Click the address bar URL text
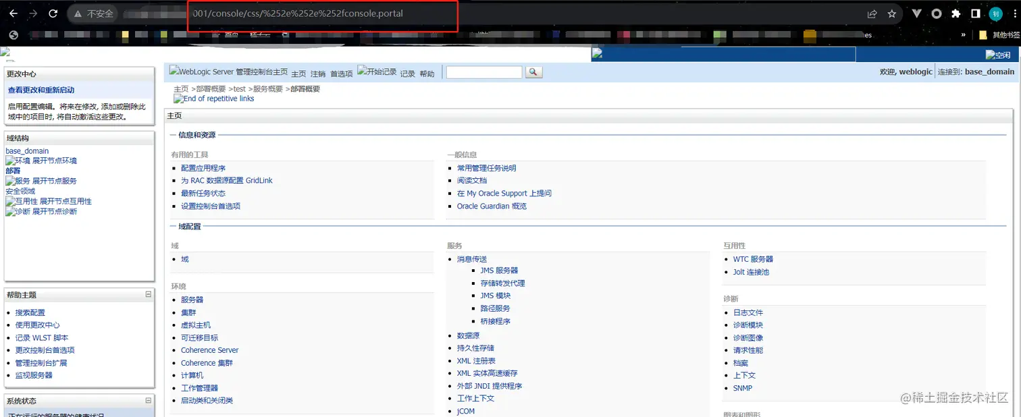1021x417 pixels. tap(297, 13)
